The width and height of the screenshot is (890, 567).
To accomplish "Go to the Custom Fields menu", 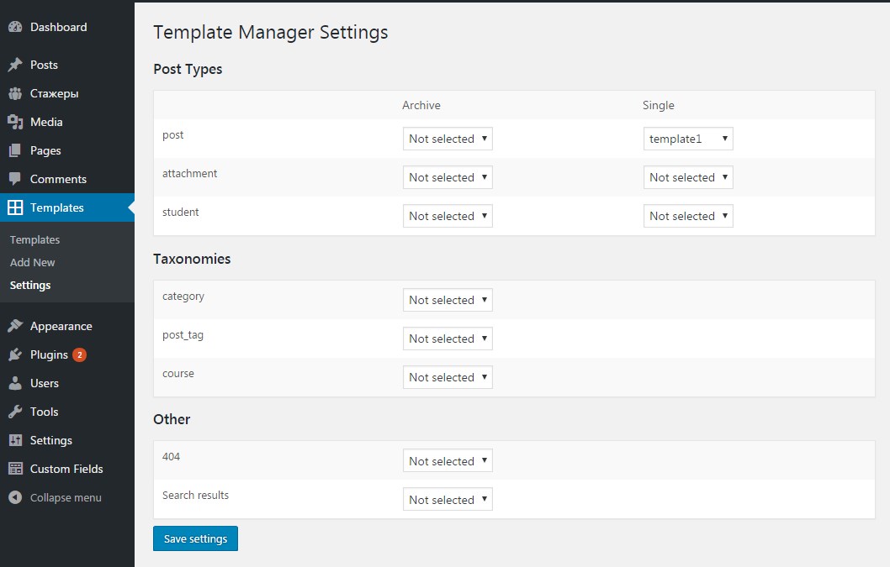I will pos(66,469).
